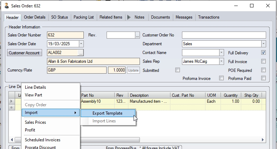
Task: Click the tab scroll arrow beside Notes
Action: tap(129, 17)
